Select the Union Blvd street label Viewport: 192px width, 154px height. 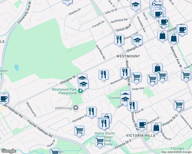tap(123, 28)
